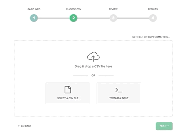Click progress bar between steps 3 and 4
194x134 pixels.
click(133, 18)
